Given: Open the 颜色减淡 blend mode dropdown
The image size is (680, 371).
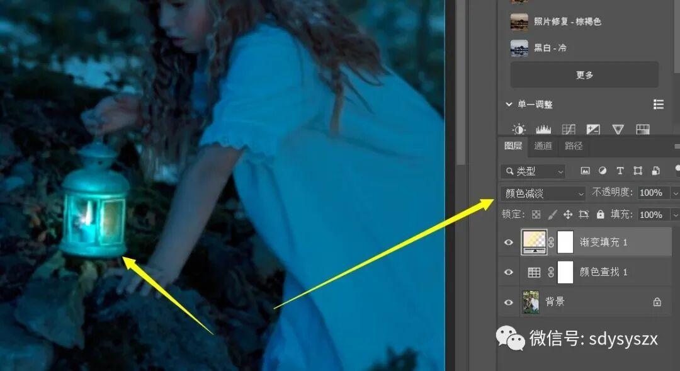Looking at the screenshot, I should pyautogui.click(x=543, y=193).
